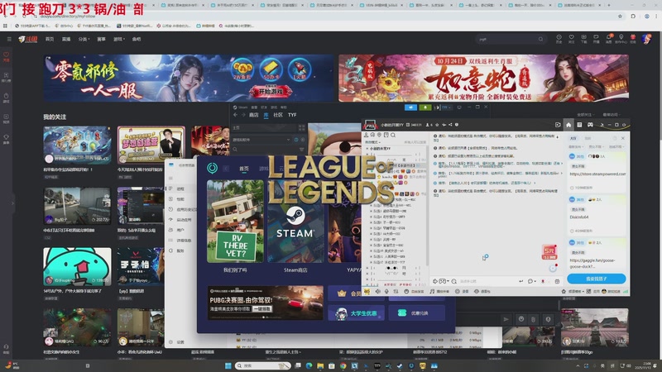The height and width of the screenshot is (372, 662).
Task: Click the teal circular logo in the booster window
Action: 212,169
